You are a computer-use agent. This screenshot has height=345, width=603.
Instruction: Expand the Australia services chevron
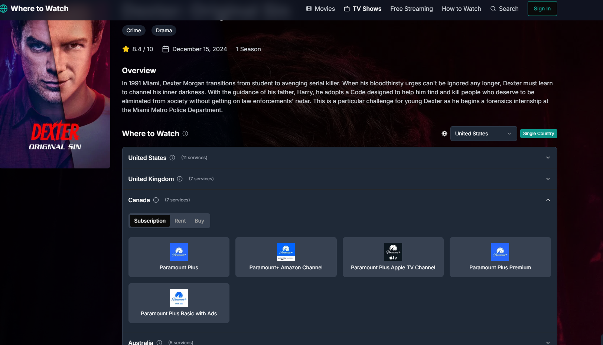click(548, 342)
